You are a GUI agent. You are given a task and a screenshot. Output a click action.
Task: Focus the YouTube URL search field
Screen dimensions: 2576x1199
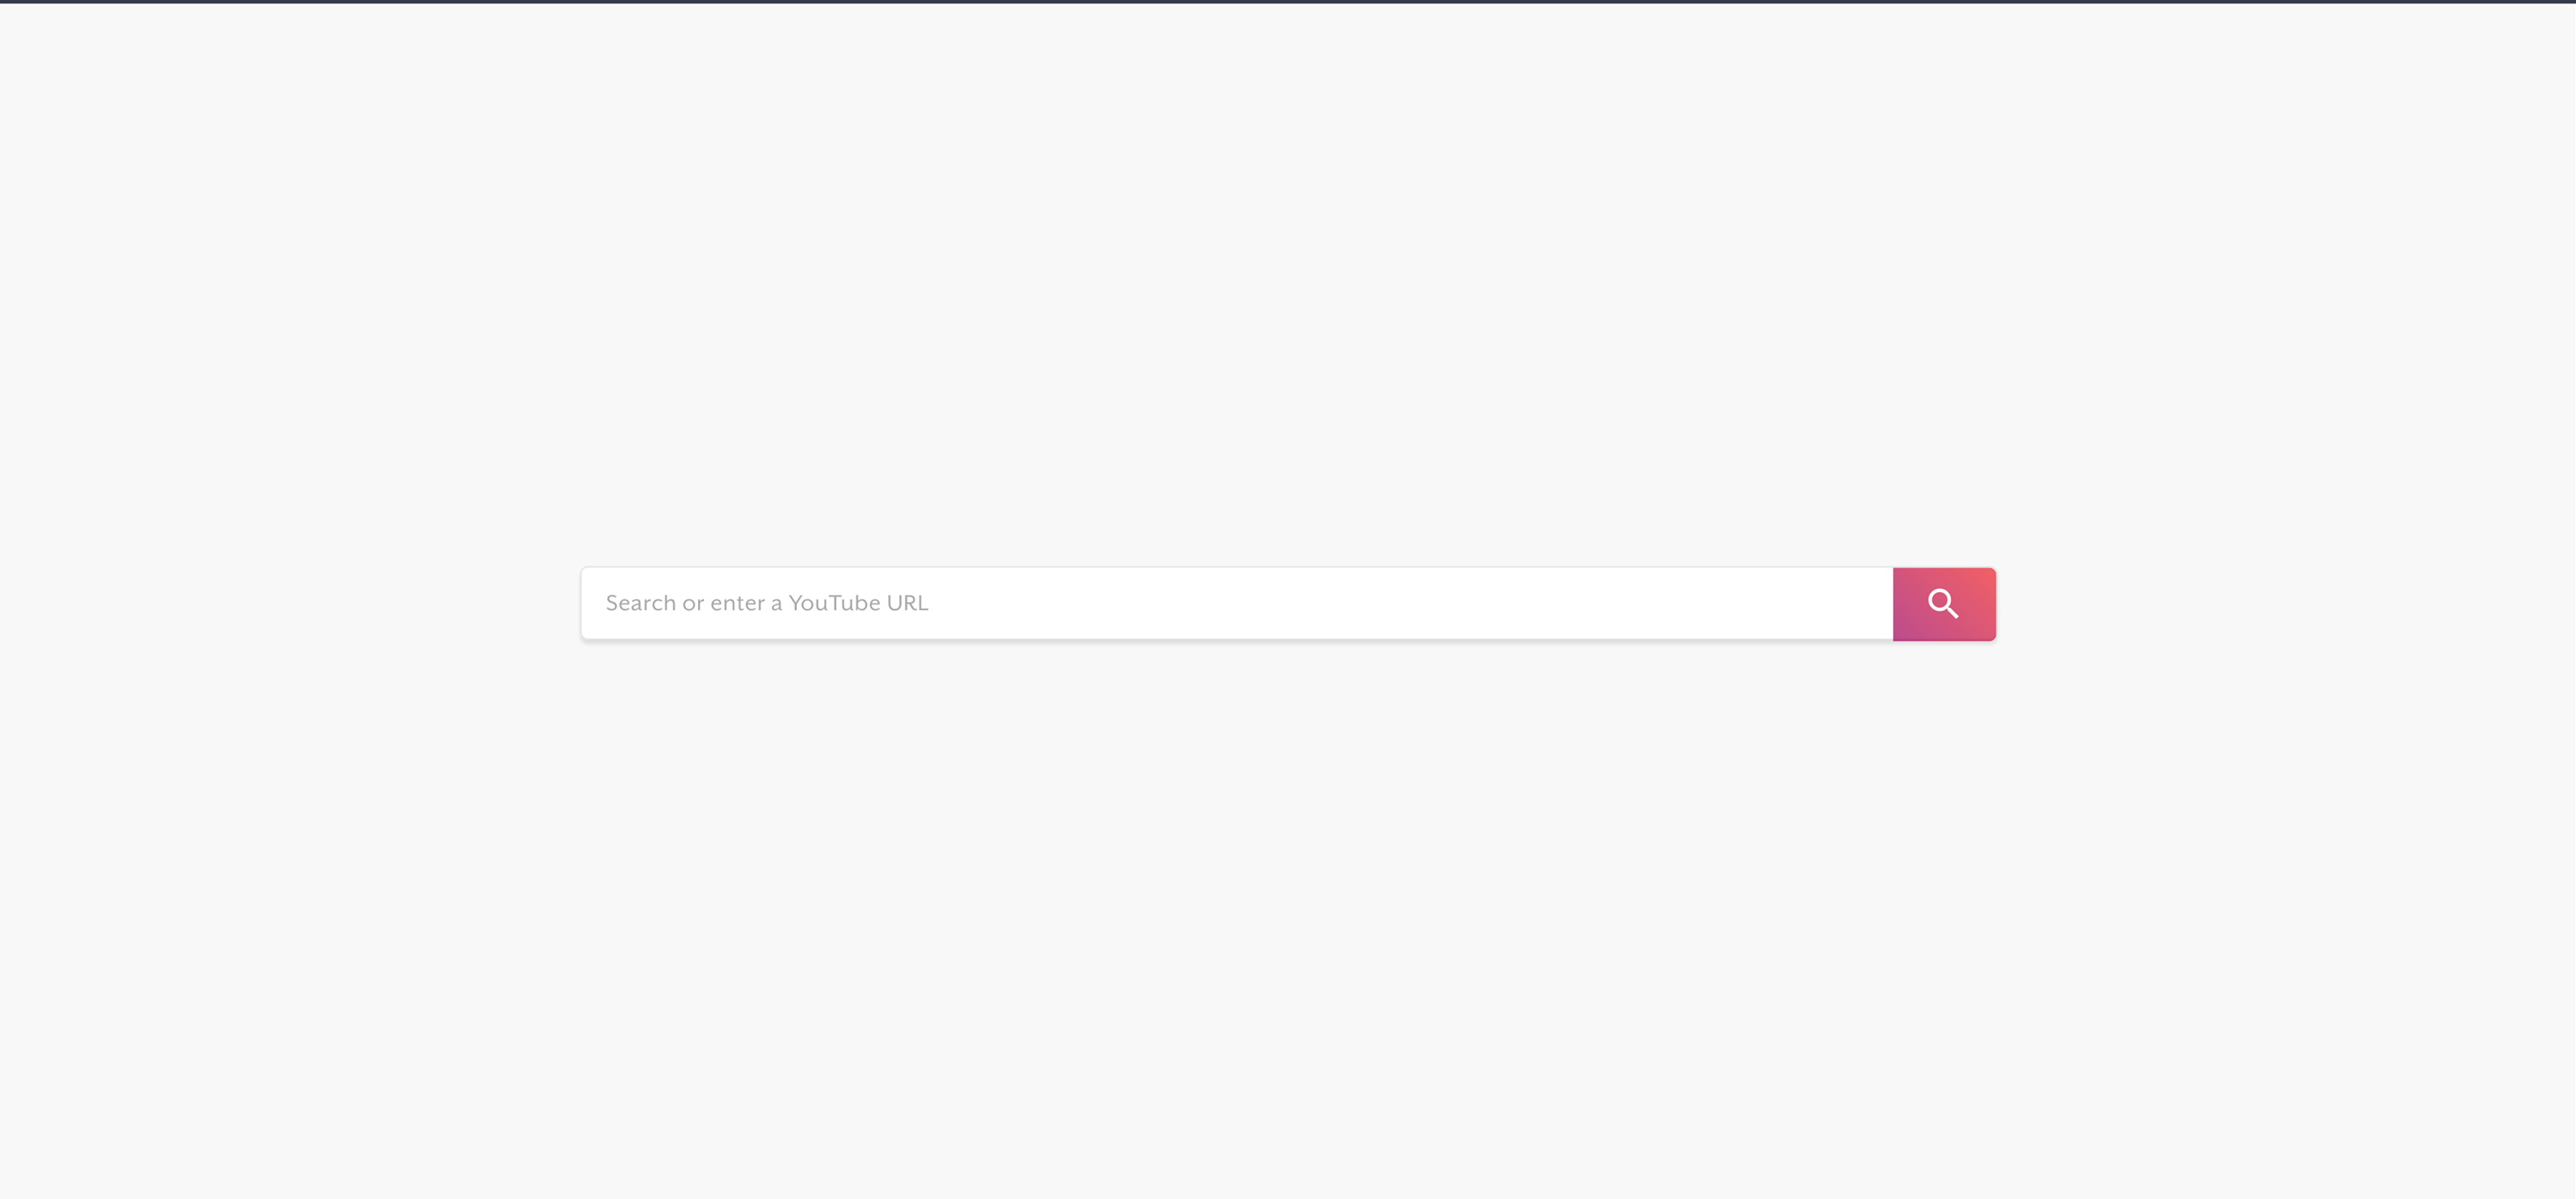point(1237,603)
